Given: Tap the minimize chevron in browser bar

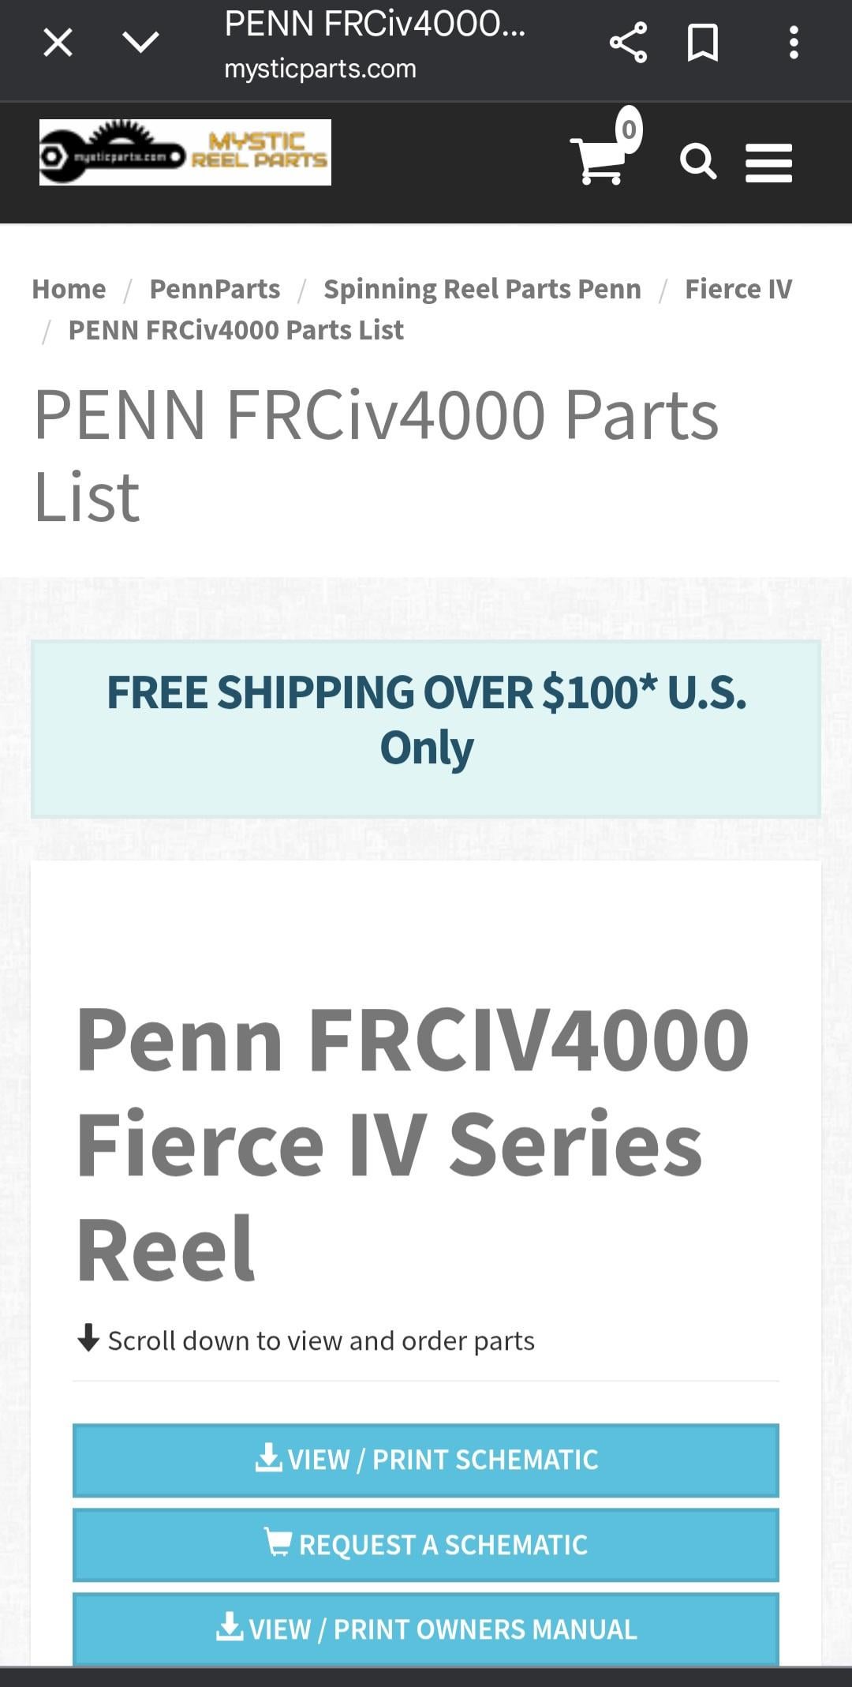Looking at the screenshot, I should (x=141, y=43).
